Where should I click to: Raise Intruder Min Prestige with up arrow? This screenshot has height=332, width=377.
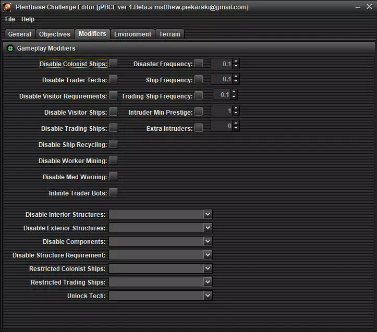click(236, 108)
